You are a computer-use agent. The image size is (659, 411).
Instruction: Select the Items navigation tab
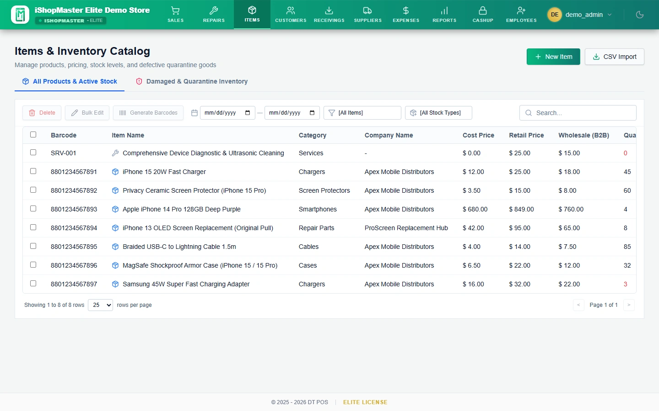[252, 15]
